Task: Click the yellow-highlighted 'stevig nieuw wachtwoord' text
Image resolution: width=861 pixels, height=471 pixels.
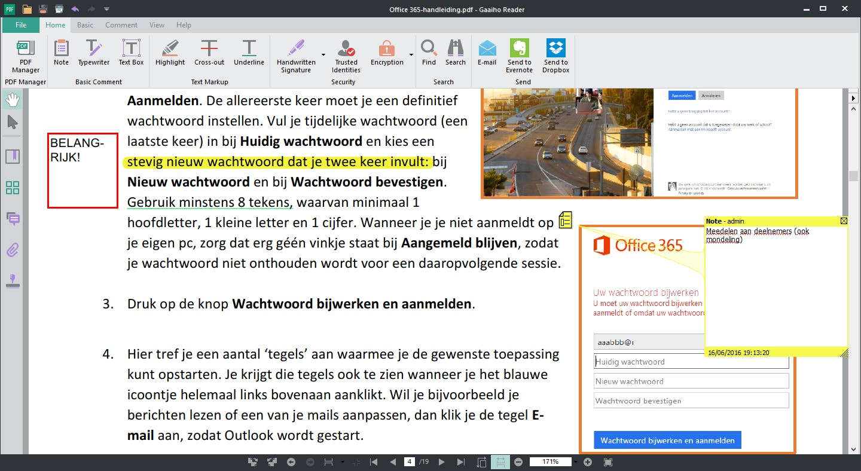Action: pyautogui.click(x=278, y=161)
